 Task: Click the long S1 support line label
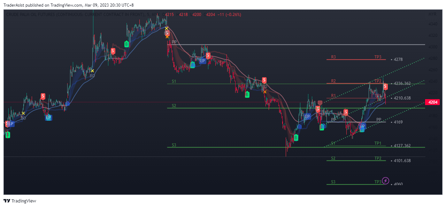tap(174, 81)
